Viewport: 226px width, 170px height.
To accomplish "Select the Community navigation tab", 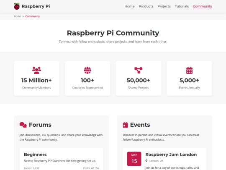I will point(203,6).
